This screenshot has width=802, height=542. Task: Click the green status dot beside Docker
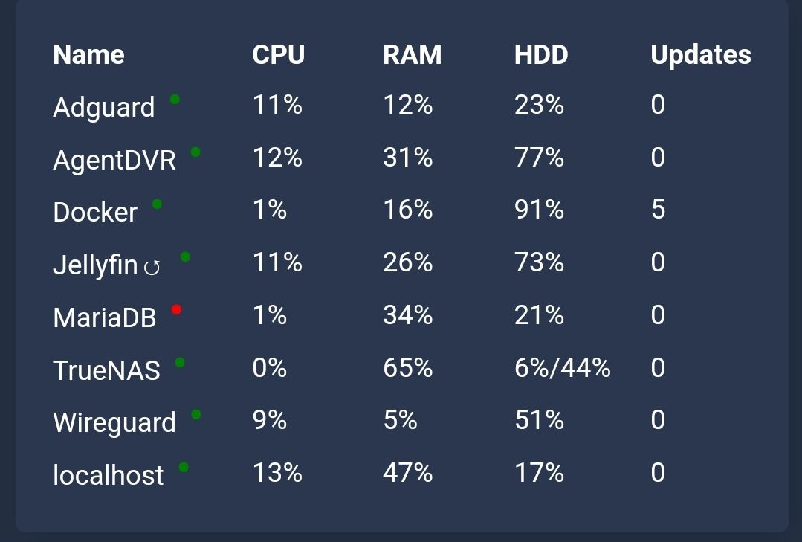(x=157, y=204)
